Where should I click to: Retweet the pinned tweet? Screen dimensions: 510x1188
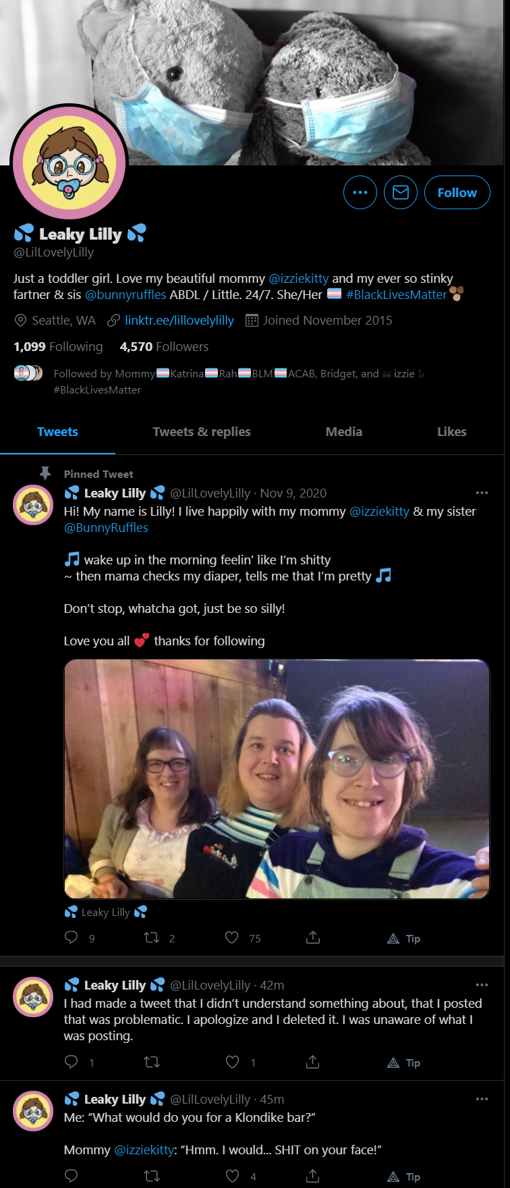coord(152,938)
